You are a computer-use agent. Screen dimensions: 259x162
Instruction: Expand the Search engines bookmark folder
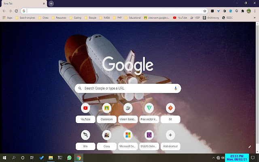pyautogui.click(x=25, y=18)
